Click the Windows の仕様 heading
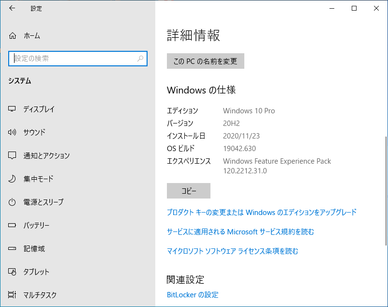The image size is (388, 307). click(x=201, y=90)
